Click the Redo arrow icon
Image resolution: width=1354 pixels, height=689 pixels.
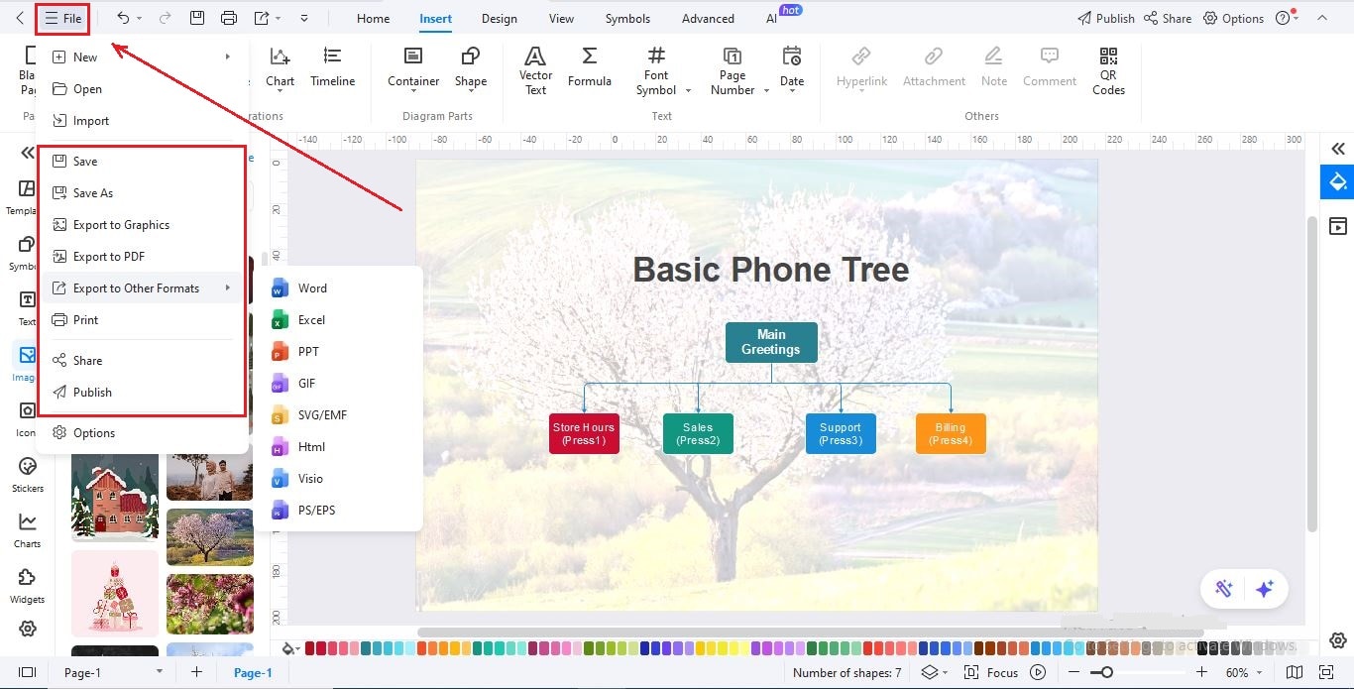[165, 18]
